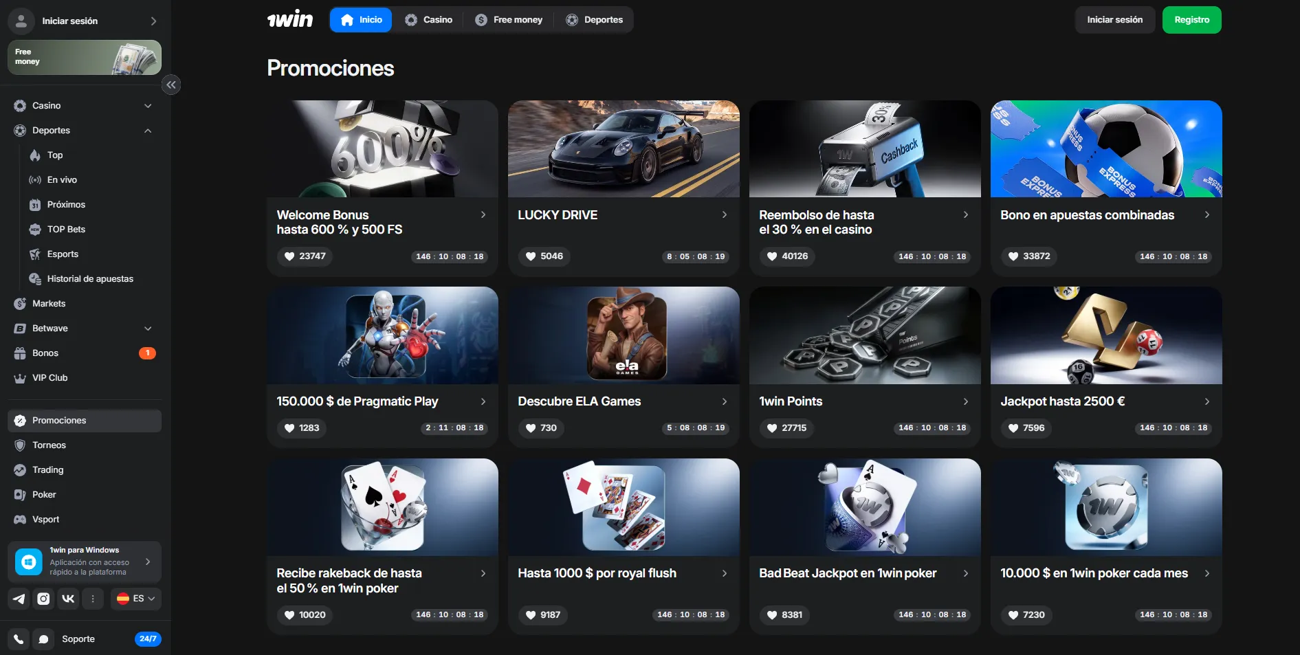Viewport: 1300px width, 655px height.
Task: Open Próximos in sidebar
Action: pyautogui.click(x=66, y=205)
